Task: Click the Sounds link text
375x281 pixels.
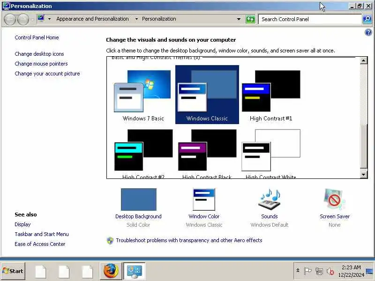Action: [x=269, y=216]
